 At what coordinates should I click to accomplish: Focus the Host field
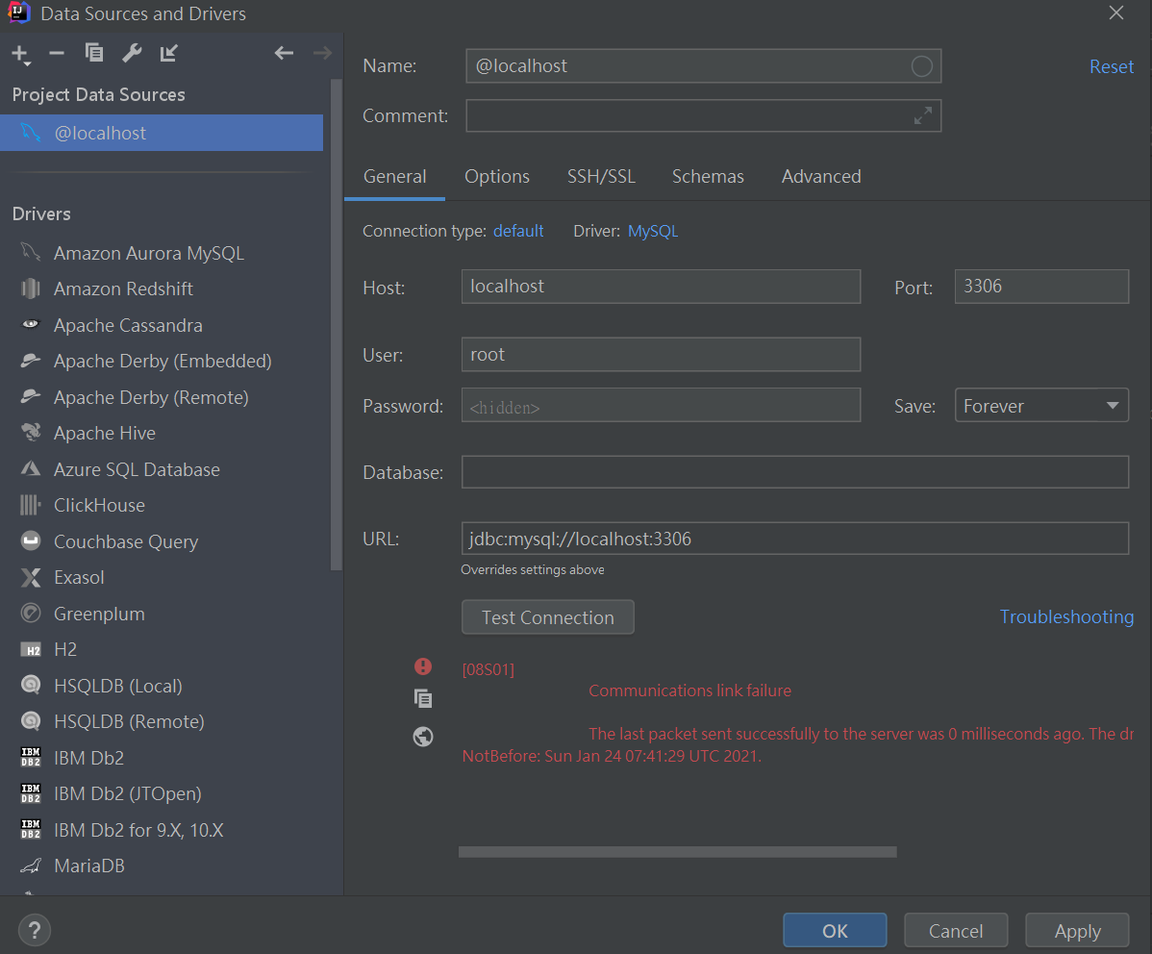661,286
